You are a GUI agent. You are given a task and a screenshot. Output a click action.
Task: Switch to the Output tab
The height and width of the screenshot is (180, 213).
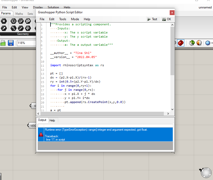pyautogui.click(x=42, y=120)
